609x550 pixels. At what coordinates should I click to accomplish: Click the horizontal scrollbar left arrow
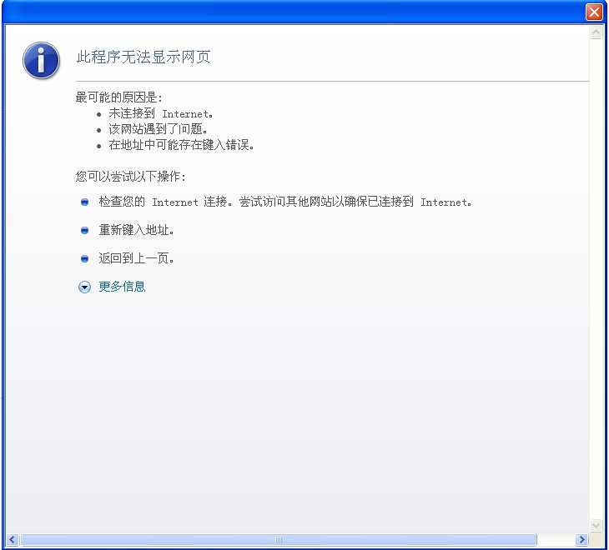(x=13, y=539)
